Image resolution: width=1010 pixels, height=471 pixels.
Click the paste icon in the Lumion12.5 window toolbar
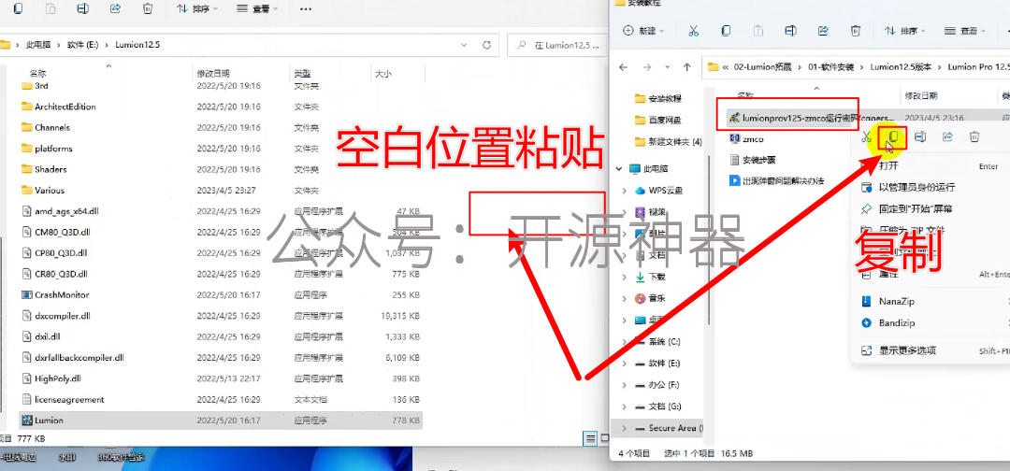pyautogui.click(x=50, y=8)
